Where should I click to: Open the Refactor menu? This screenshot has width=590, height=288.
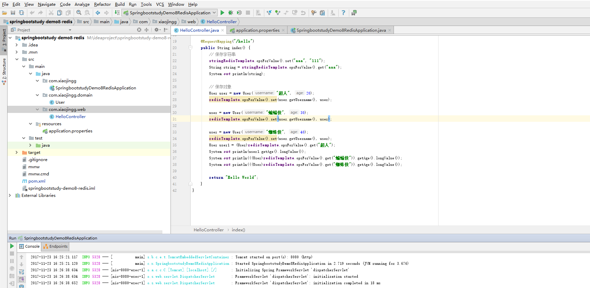coord(102,4)
